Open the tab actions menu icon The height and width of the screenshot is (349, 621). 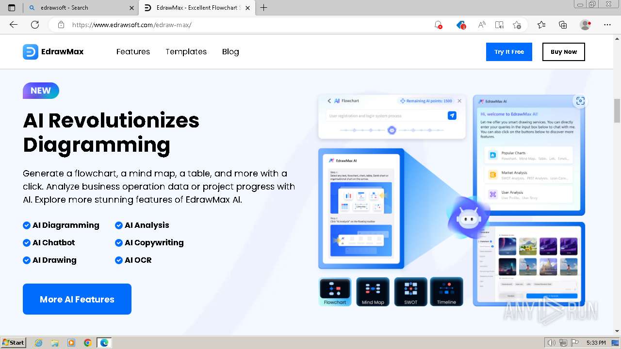click(x=12, y=8)
